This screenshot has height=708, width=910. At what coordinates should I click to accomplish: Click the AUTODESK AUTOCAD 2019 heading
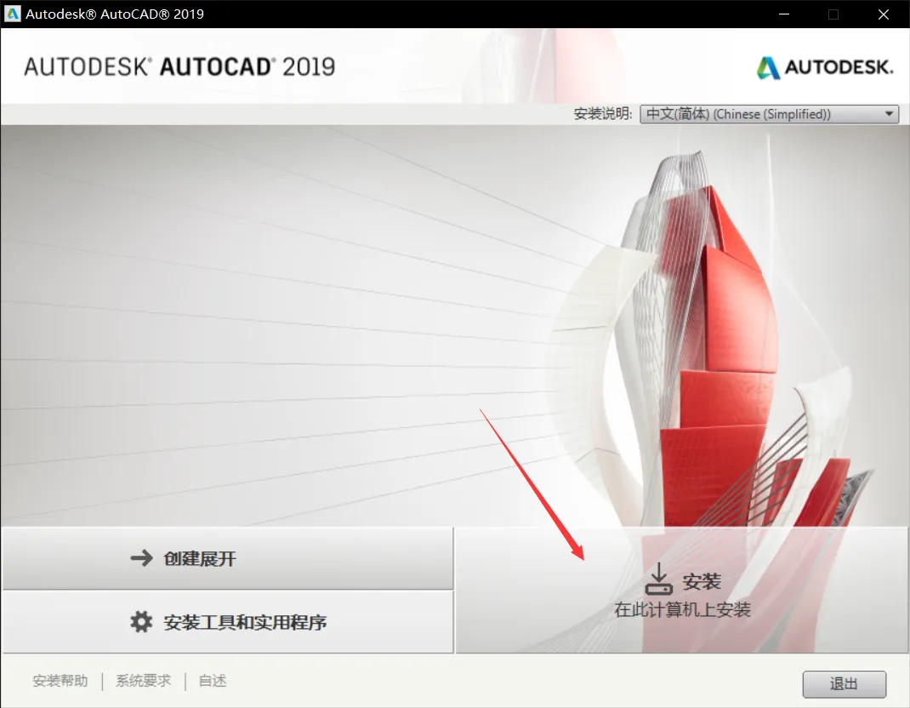click(x=179, y=66)
